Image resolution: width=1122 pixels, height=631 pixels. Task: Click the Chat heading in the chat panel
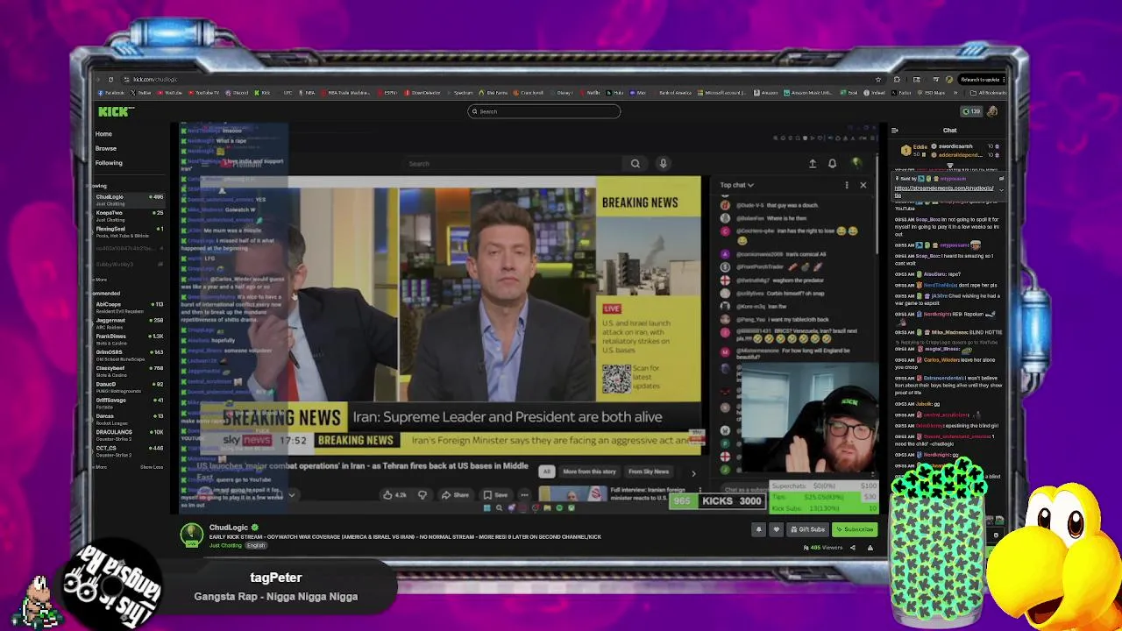pos(949,131)
